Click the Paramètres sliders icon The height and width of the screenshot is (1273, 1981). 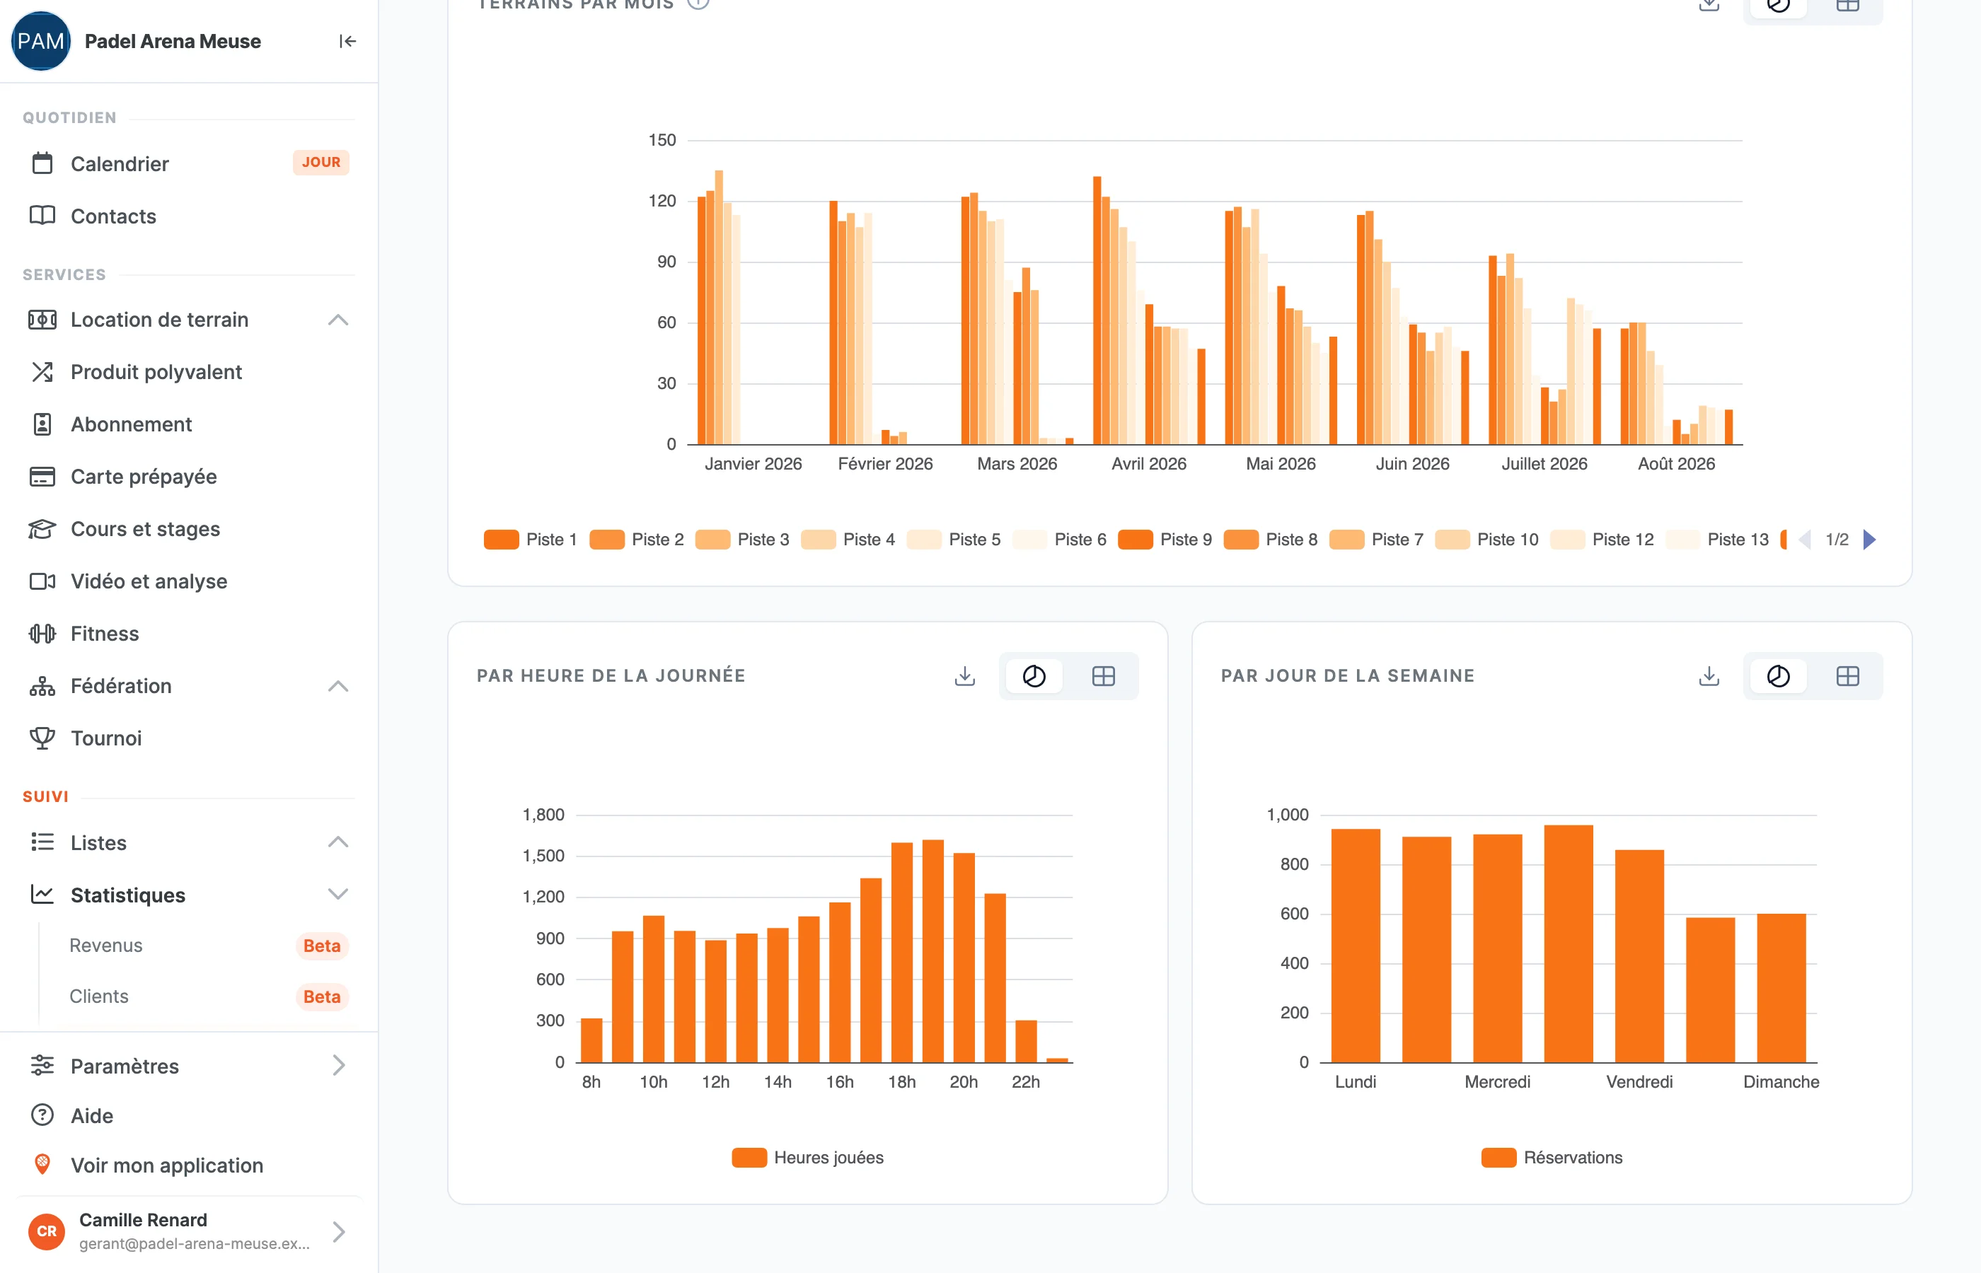pos(42,1066)
